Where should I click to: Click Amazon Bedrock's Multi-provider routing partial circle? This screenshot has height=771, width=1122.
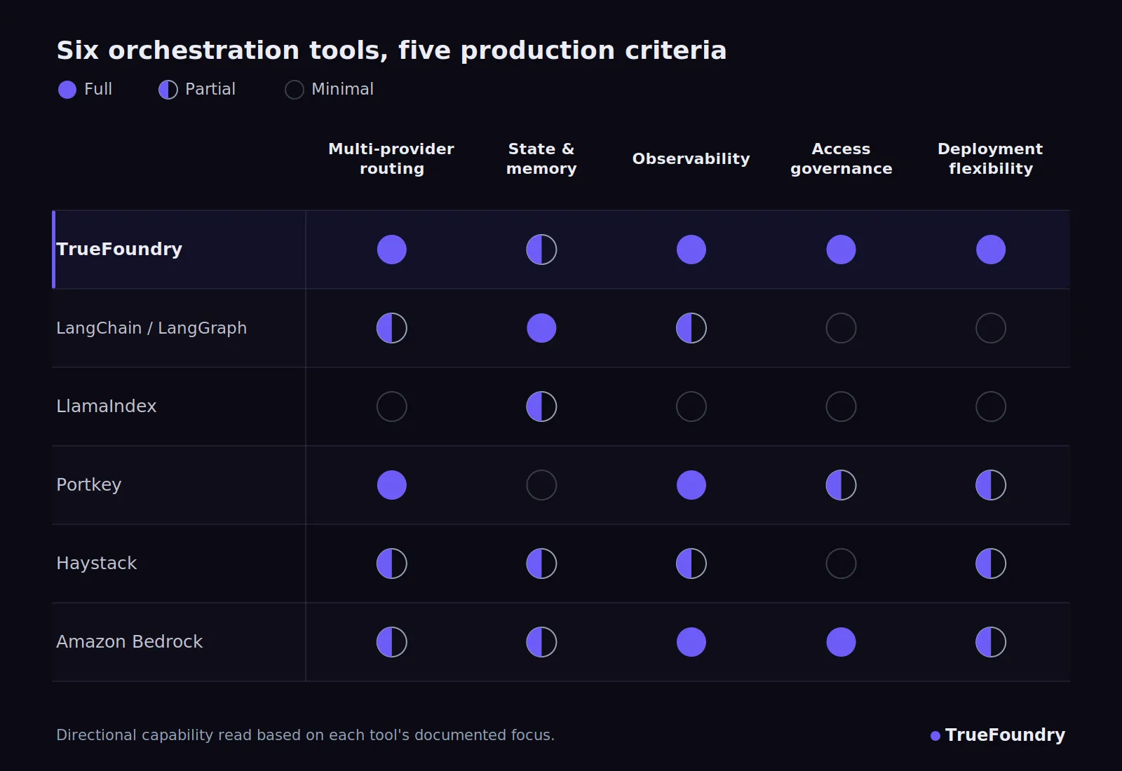tap(392, 642)
